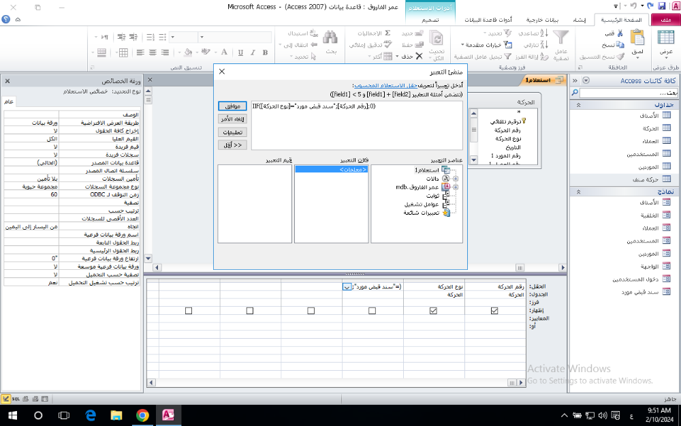Image resolution: width=681 pixels, height=426 pixels.
Task: Select استعلام1 query document tab
Action: click(542, 80)
